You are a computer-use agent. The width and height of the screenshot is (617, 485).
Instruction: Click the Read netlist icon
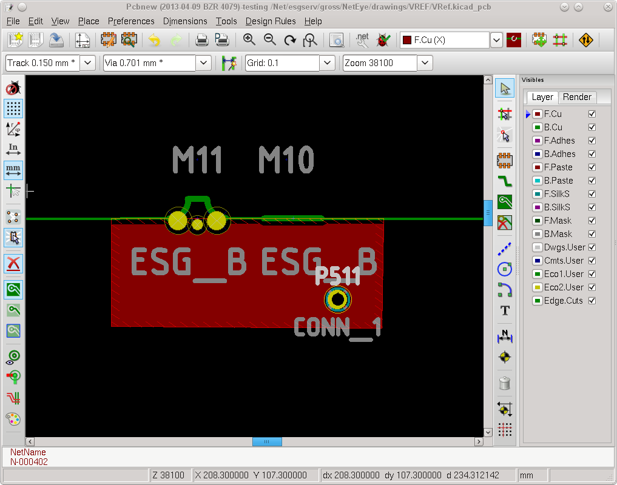[x=362, y=40]
